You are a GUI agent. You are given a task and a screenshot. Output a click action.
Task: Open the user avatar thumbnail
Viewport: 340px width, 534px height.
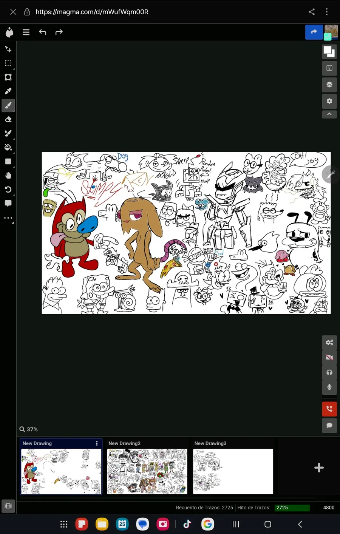331,32
